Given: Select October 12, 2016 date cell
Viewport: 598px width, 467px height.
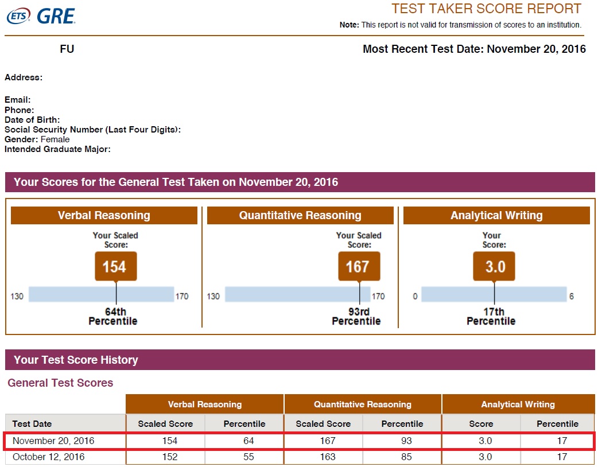Looking at the screenshot, I should (x=48, y=457).
